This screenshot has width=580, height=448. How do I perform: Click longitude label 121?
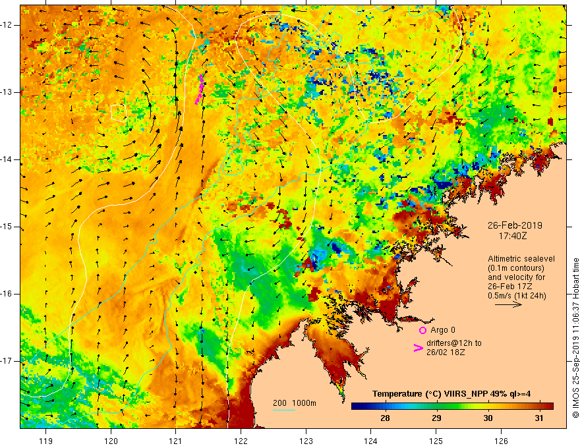(x=176, y=441)
